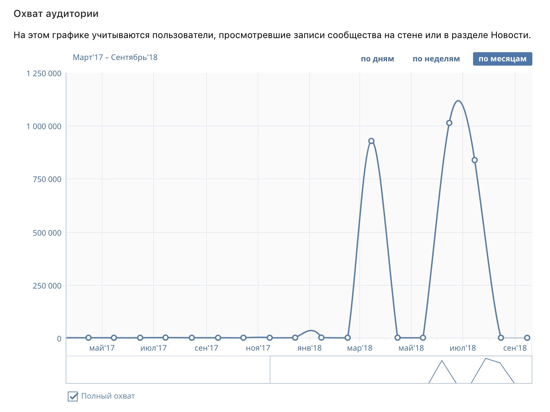
Task: Click the small bump on line at янв'18
Action: [x=310, y=331]
